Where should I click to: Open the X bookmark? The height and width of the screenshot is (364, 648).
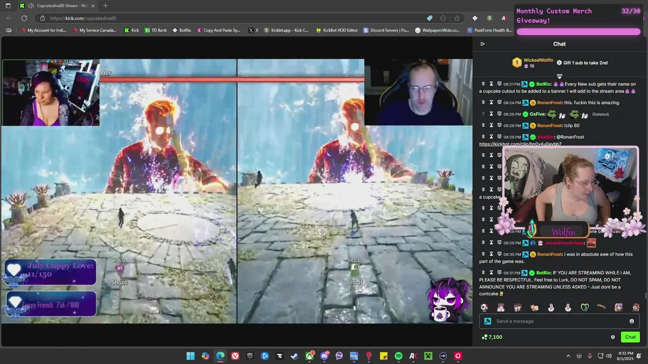pyautogui.click(x=253, y=30)
